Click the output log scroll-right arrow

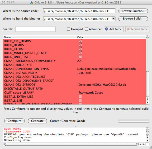tap(144, 144)
